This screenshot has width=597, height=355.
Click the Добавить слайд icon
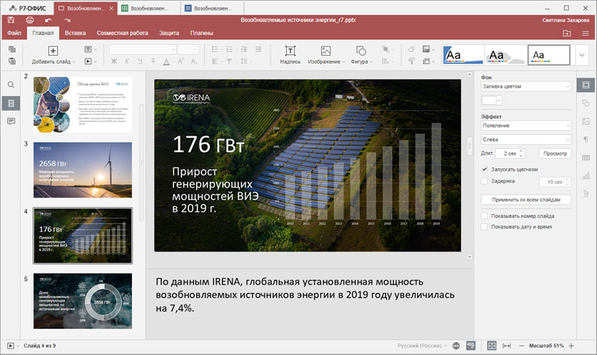click(53, 50)
